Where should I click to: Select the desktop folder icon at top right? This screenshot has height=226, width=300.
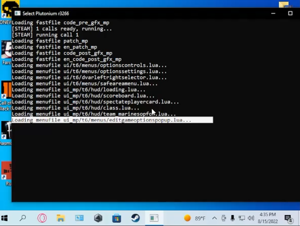(285, 5)
